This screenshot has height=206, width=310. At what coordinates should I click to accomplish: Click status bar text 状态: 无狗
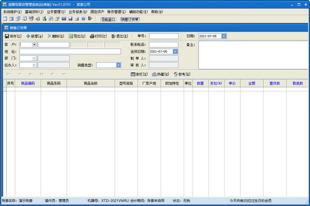181,201
